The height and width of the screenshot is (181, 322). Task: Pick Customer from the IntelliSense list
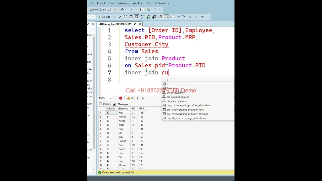pos(198,88)
